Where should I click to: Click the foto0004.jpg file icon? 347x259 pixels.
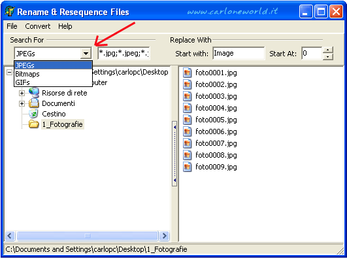(187, 108)
